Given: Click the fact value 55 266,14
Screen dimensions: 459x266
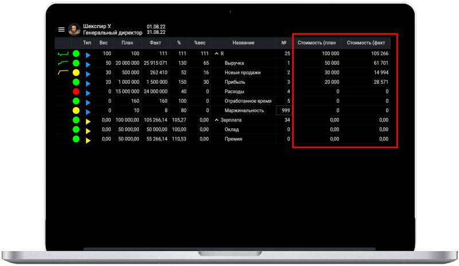Looking at the screenshot, I should click(157, 139).
